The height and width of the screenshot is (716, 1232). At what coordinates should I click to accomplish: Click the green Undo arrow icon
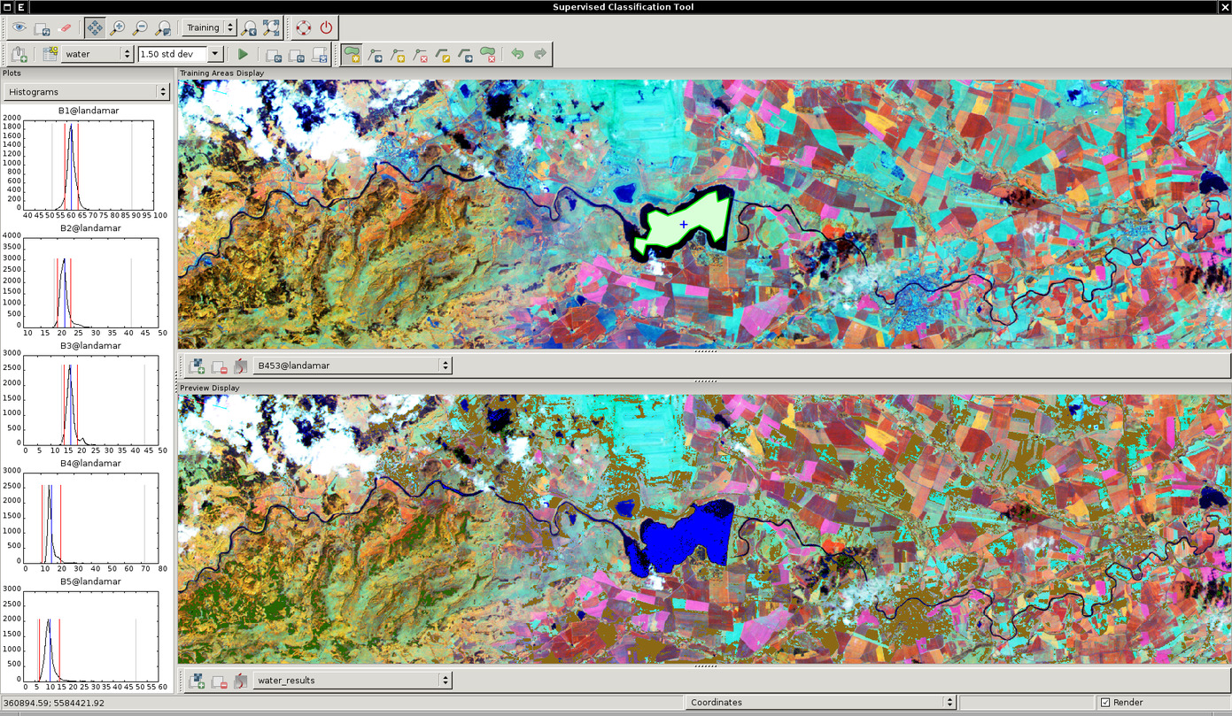pos(517,54)
